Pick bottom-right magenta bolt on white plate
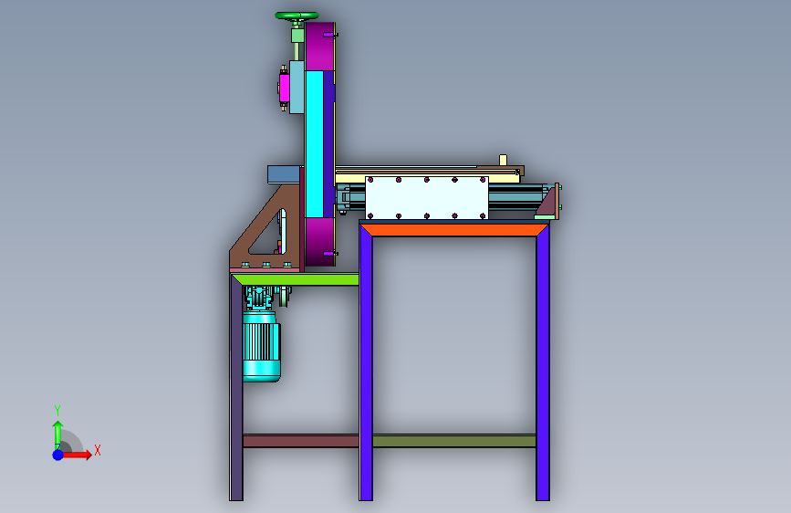The width and height of the screenshot is (791, 513). 483,216
